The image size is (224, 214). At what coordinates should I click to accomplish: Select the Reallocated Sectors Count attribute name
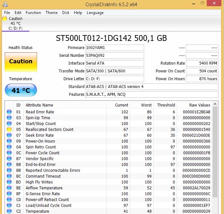pos(50,130)
